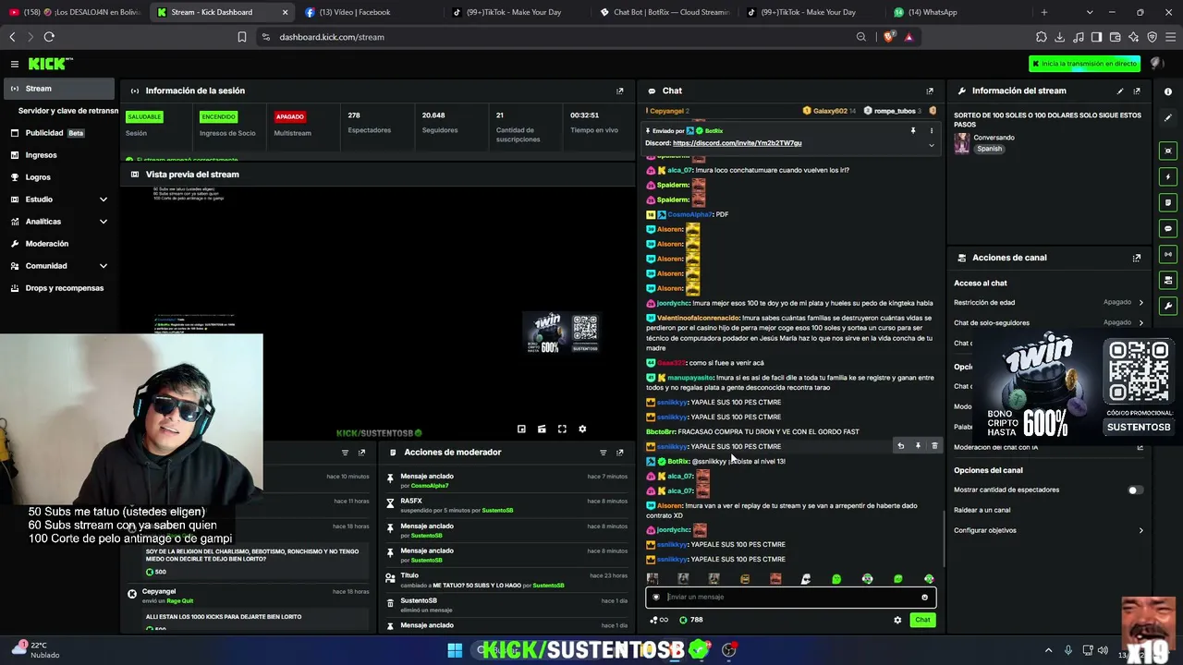Pin the hovered ssnilkkyy chat message
This screenshot has width=1183, height=665.
point(918,446)
